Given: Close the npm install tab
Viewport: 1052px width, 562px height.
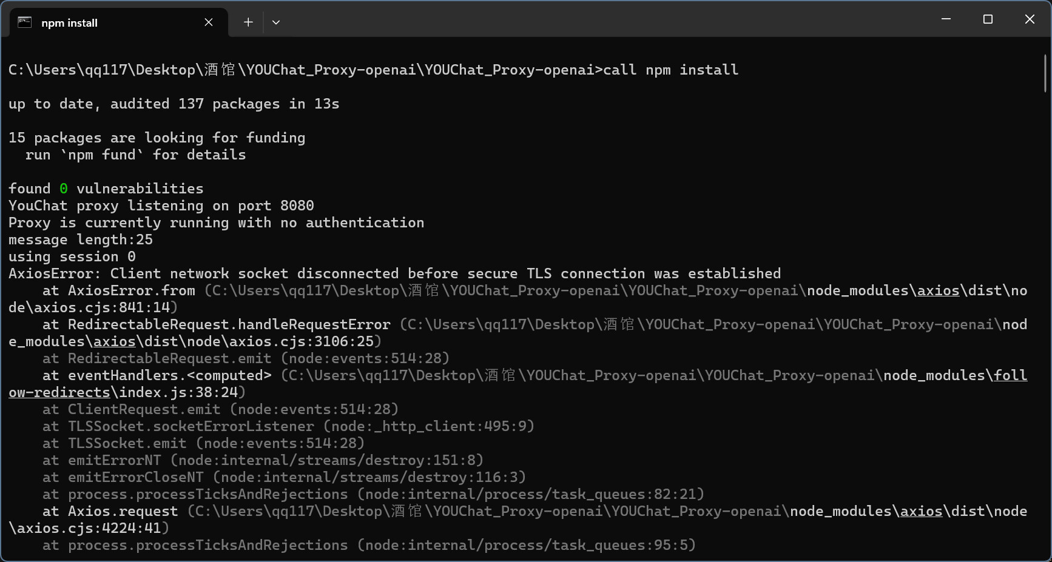Looking at the screenshot, I should (209, 22).
